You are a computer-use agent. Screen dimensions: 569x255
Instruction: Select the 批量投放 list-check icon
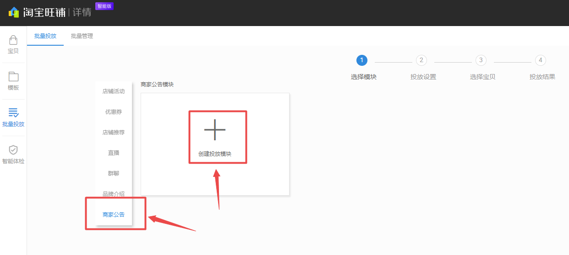point(13,113)
